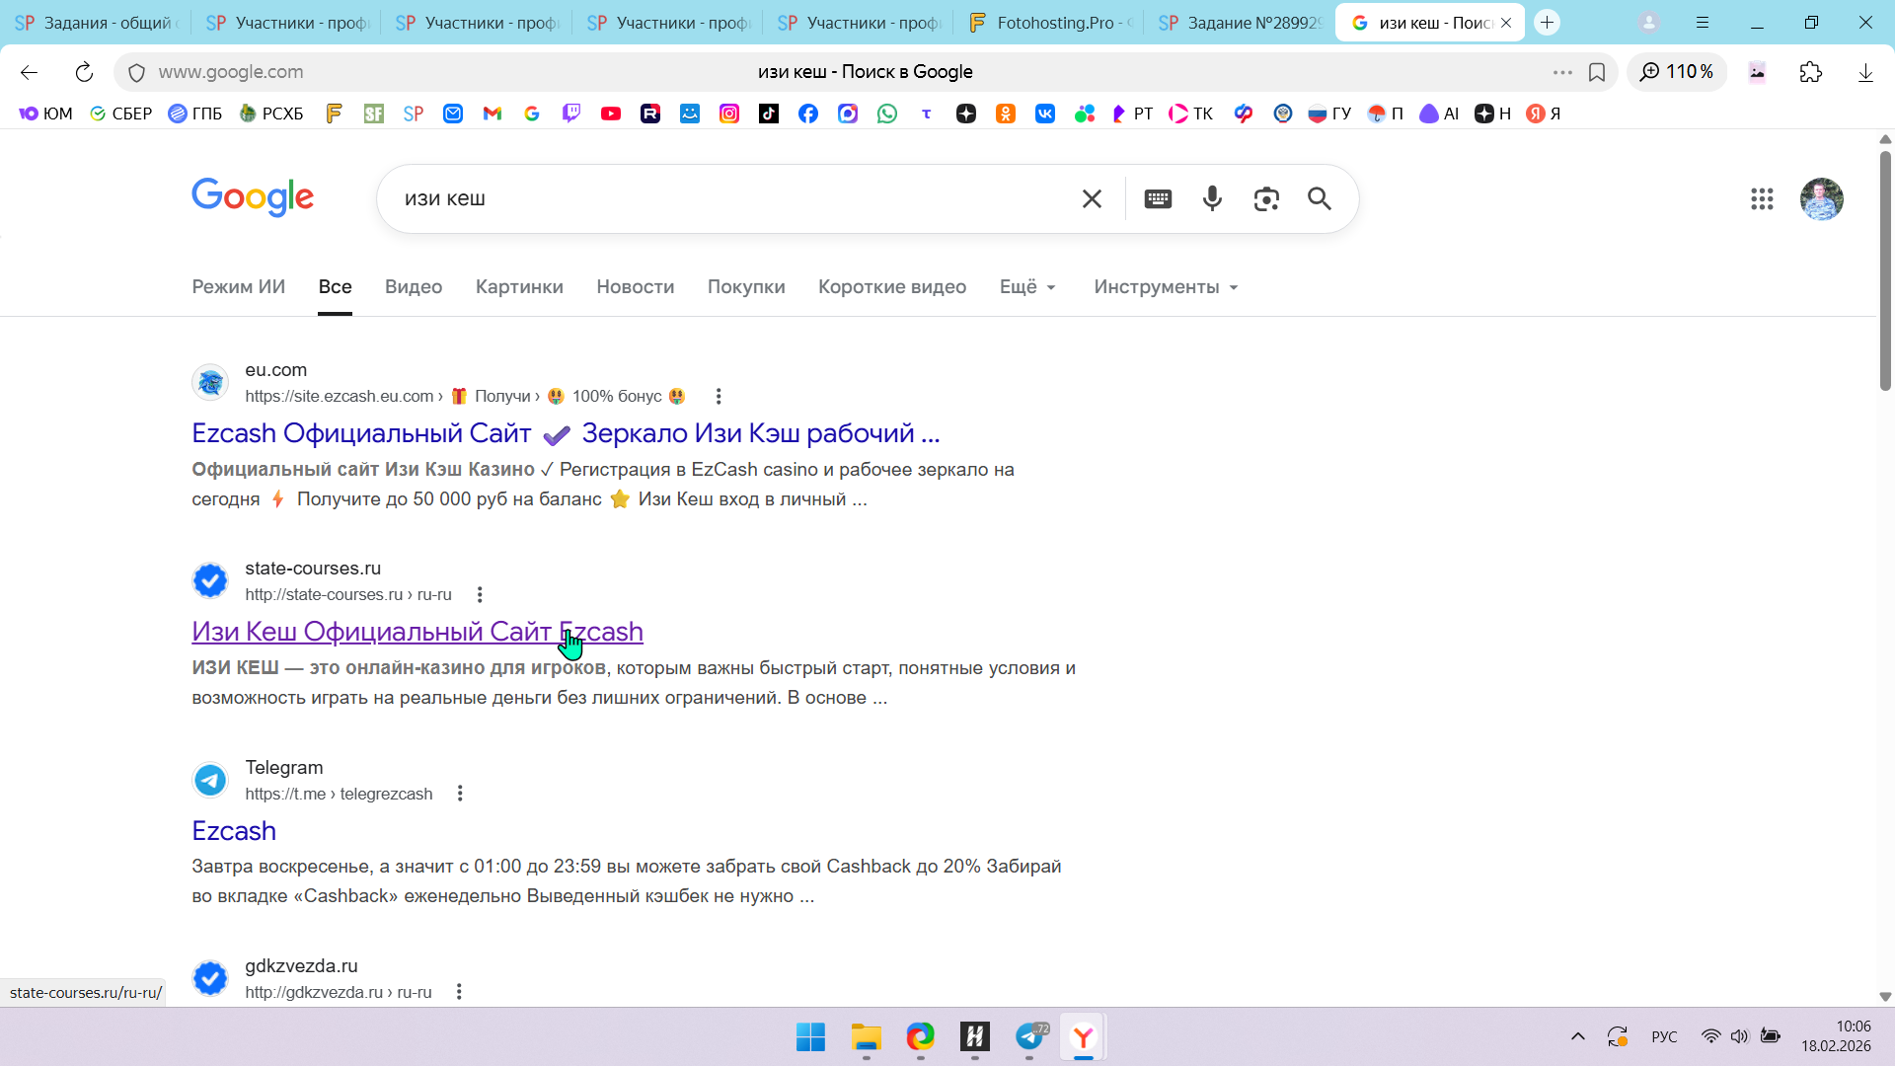
Task: Click the Google search input field
Action: coord(730,198)
